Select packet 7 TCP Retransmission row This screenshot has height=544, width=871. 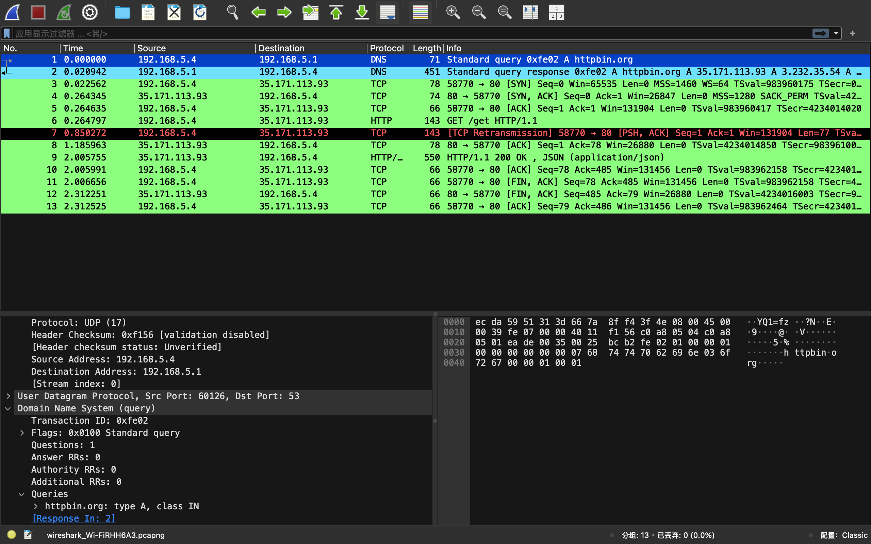pos(435,133)
